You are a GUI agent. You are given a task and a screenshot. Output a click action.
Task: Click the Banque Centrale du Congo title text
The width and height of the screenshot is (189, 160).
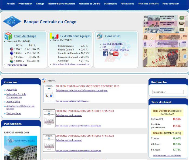coord(50,22)
